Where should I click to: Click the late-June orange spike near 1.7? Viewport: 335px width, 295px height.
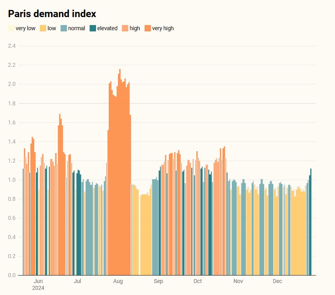(x=60, y=194)
